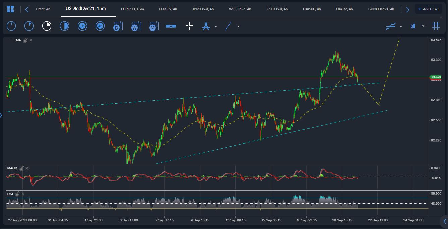Open the UsaTec, 4h tab
This screenshot has height=229, width=448.
pos(344,9)
